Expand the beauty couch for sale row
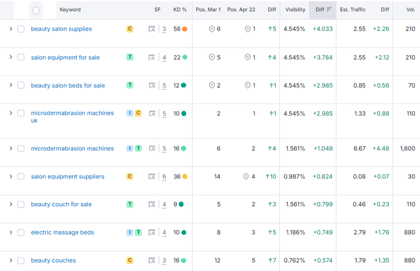The image size is (420, 271). click(x=11, y=204)
